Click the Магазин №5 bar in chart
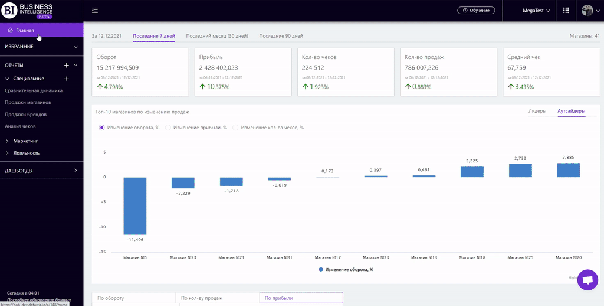 135,205
